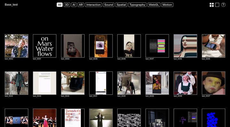Switch to single square view icon
230x127 pixels.
[x=217, y=5]
